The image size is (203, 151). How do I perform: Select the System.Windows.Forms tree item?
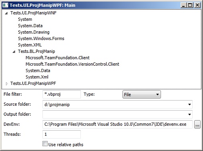(x=41, y=38)
